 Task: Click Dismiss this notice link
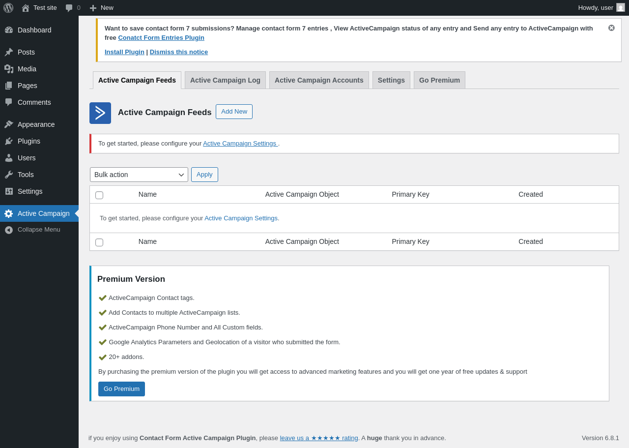179,52
